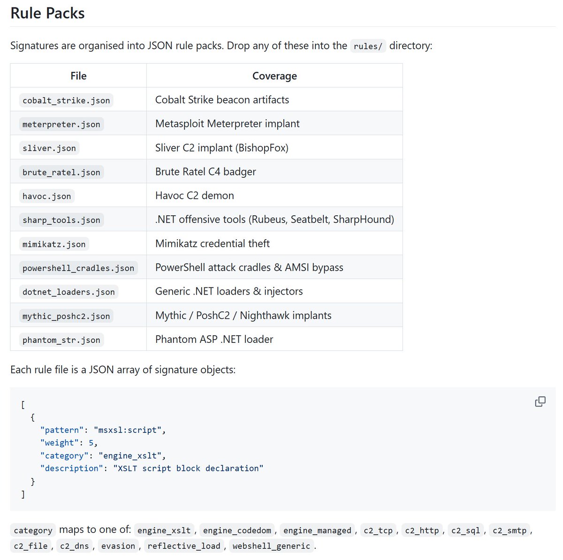Click the File column header
The height and width of the screenshot is (560, 563).
pos(78,76)
